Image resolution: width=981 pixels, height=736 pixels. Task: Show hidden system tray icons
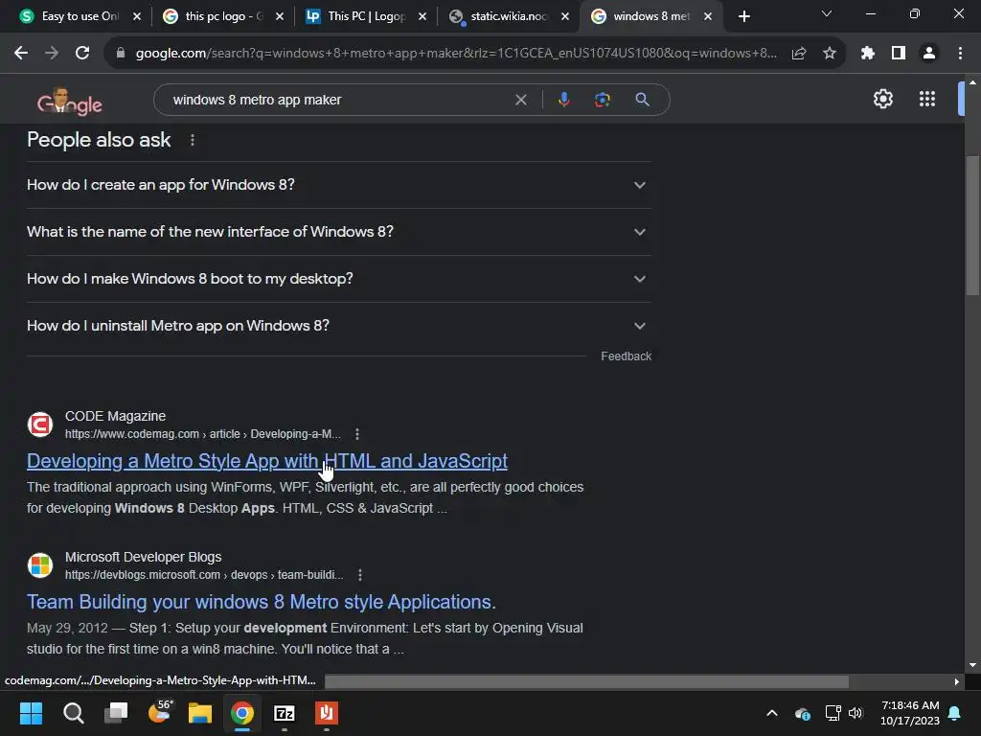(772, 713)
